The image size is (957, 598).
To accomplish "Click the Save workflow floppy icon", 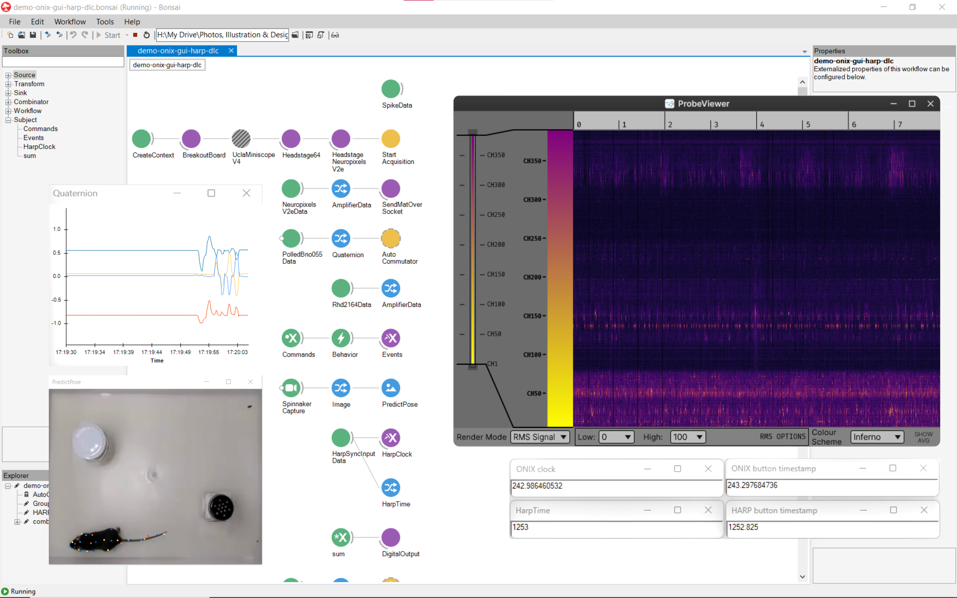I will coord(33,35).
